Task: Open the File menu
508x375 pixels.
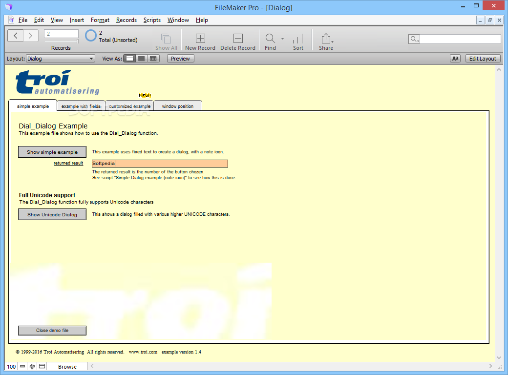Action: click(22, 20)
